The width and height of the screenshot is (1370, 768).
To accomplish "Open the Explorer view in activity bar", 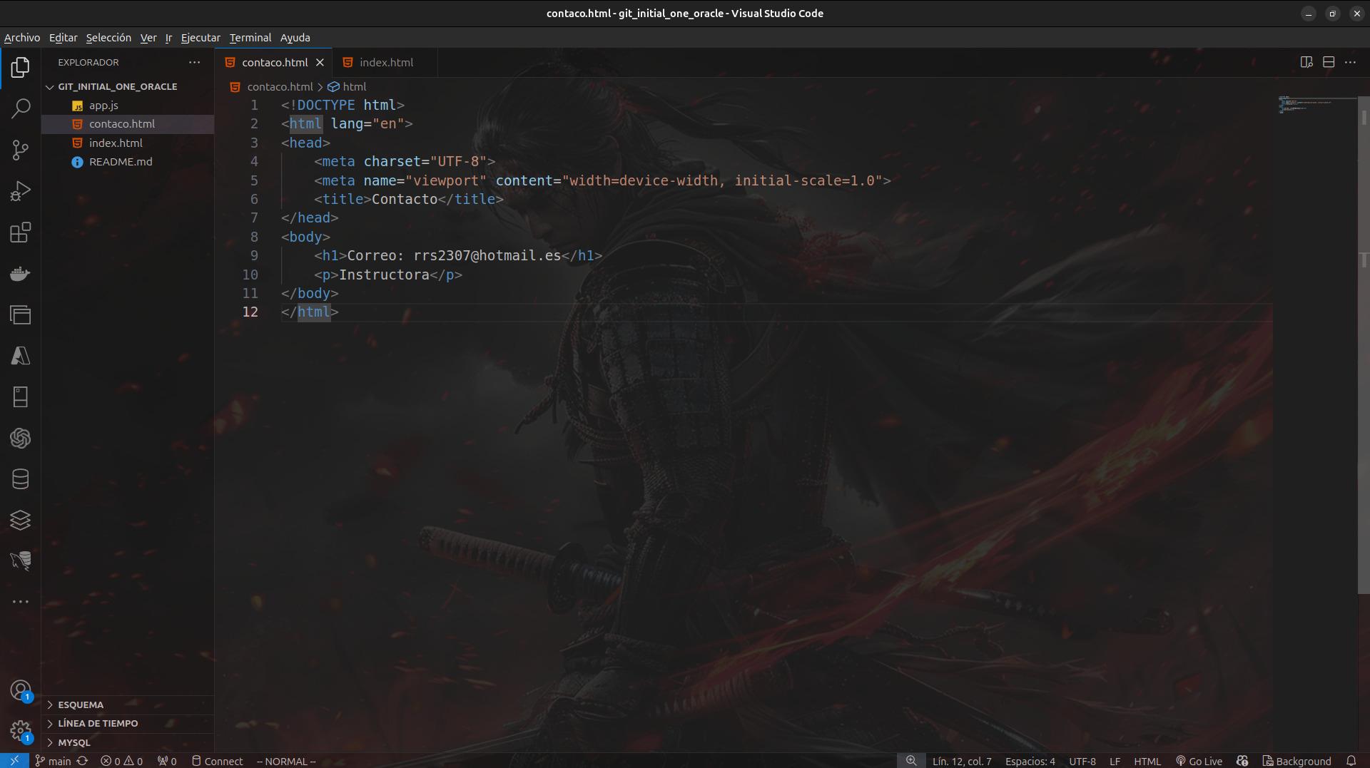I will [x=20, y=68].
